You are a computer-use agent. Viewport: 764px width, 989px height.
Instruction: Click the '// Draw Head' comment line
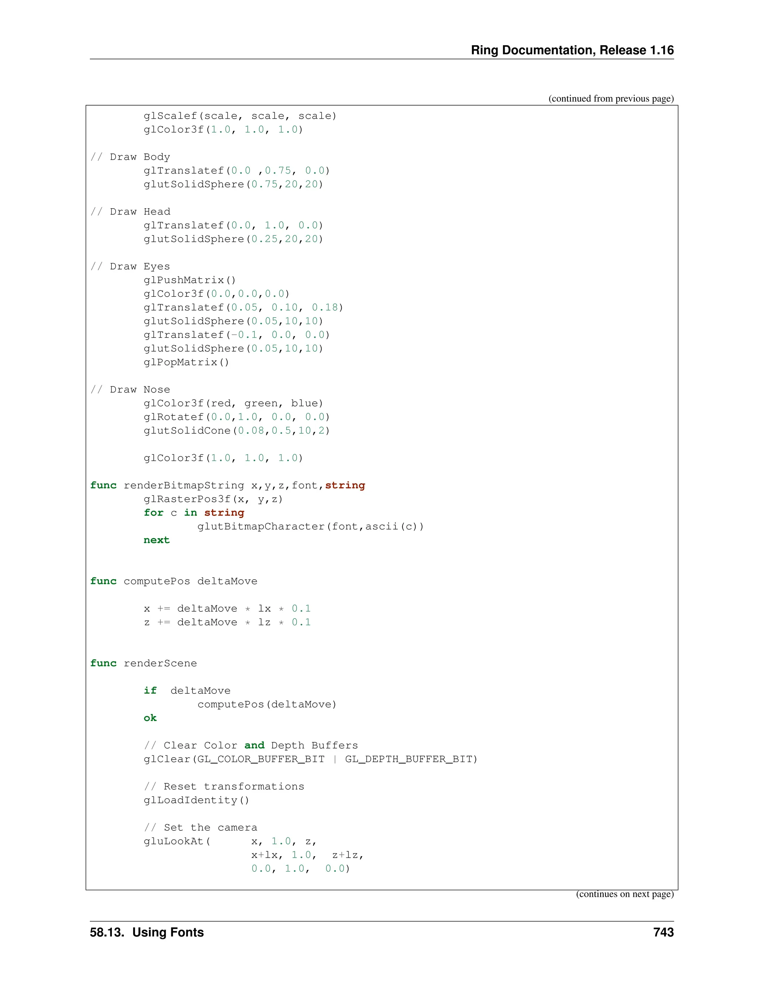click(130, 212)
